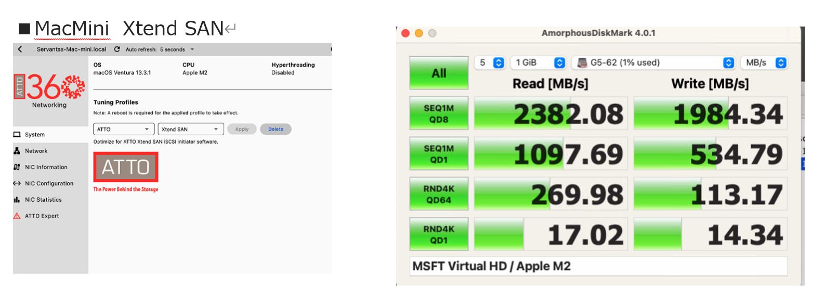Run the SEQ1M QD1 test
This screenshot has height=296, width=825.
(439, 154)
